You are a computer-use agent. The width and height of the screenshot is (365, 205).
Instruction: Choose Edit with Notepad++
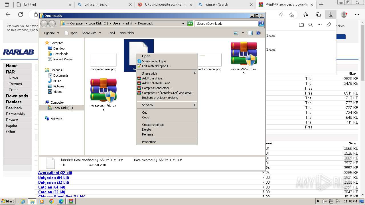coord(167,66)
